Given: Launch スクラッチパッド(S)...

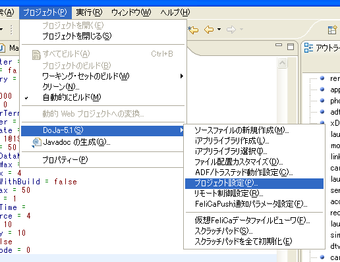Looking at the screenshot, I should coord(254,231).
